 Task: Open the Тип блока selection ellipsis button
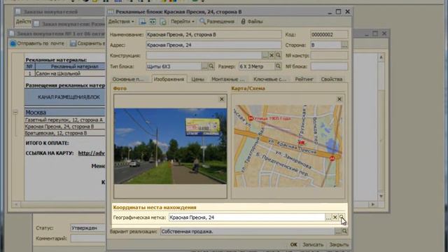coord(204,66)
